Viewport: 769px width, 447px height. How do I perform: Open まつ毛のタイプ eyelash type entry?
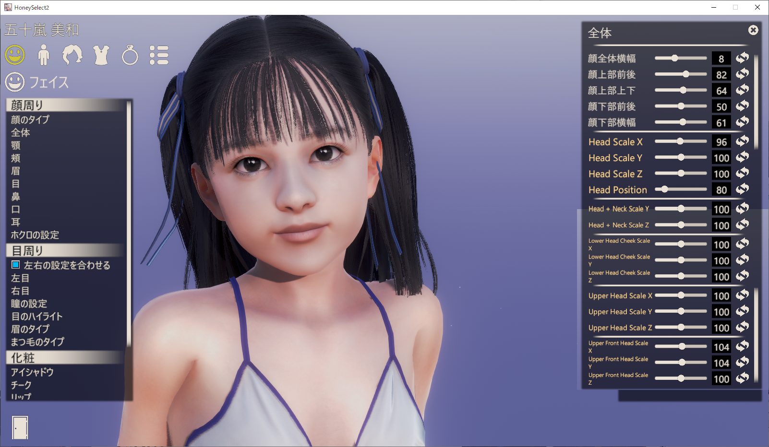click(x=37, y=342)
